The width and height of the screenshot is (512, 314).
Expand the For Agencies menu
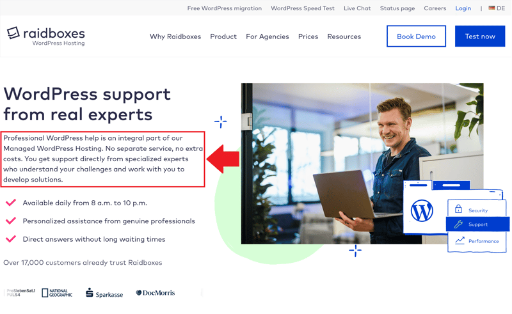coord(268,36)
